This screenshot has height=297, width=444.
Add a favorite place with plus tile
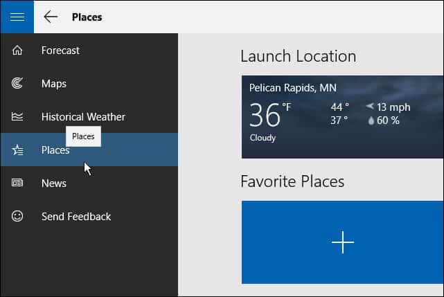343,242
